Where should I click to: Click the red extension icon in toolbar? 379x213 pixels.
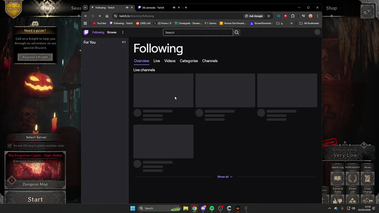pyautogui.click(x=286, y=16)
